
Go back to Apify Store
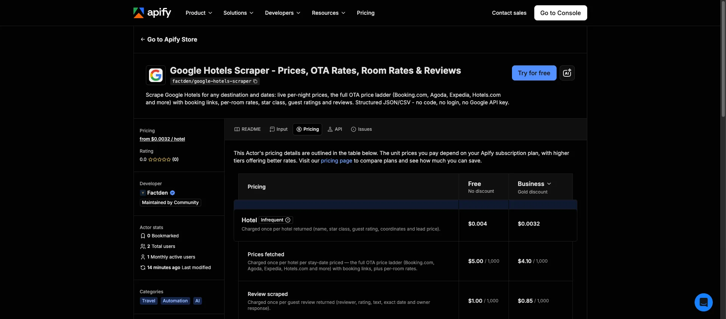[x=169, y=39]
